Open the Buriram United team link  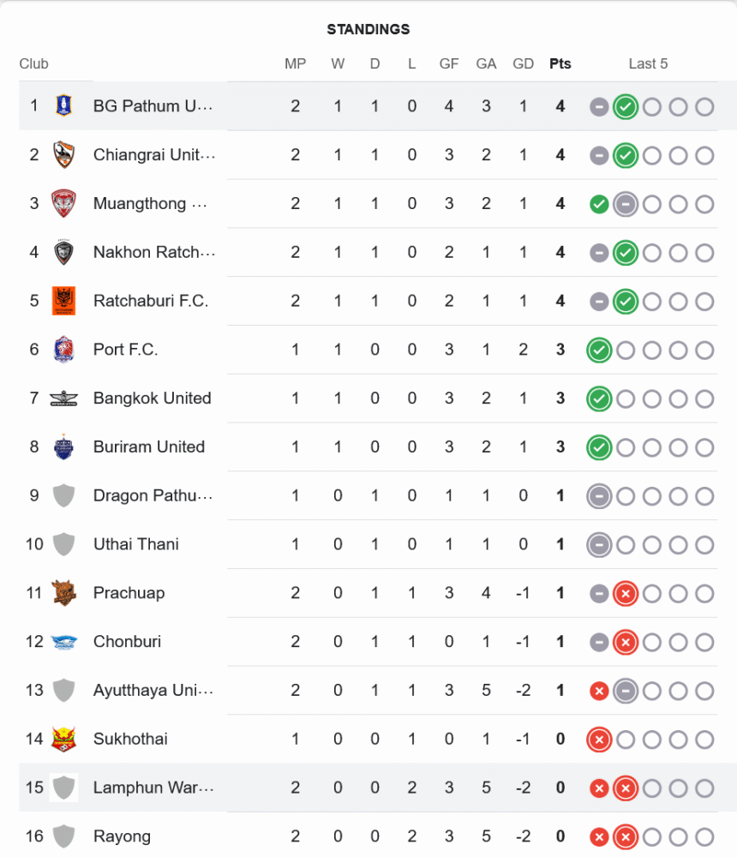(x=149, y=447)
